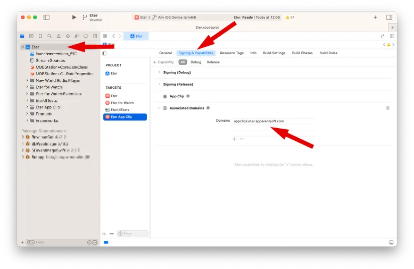Switch to the Build Settings tab
Image resolution: width=414 pixels, height=269 pixels.
click(x=274, y=53)
